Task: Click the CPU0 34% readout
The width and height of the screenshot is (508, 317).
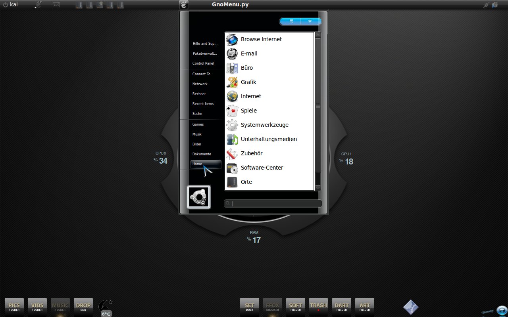Action: pos(161,158)
